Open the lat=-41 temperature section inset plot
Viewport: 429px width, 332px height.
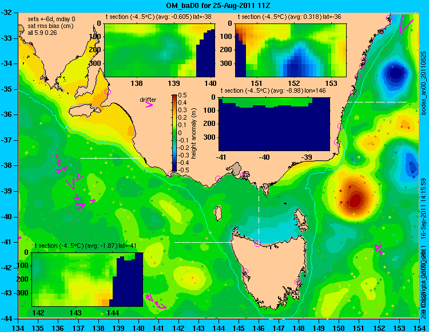[88, 279]
